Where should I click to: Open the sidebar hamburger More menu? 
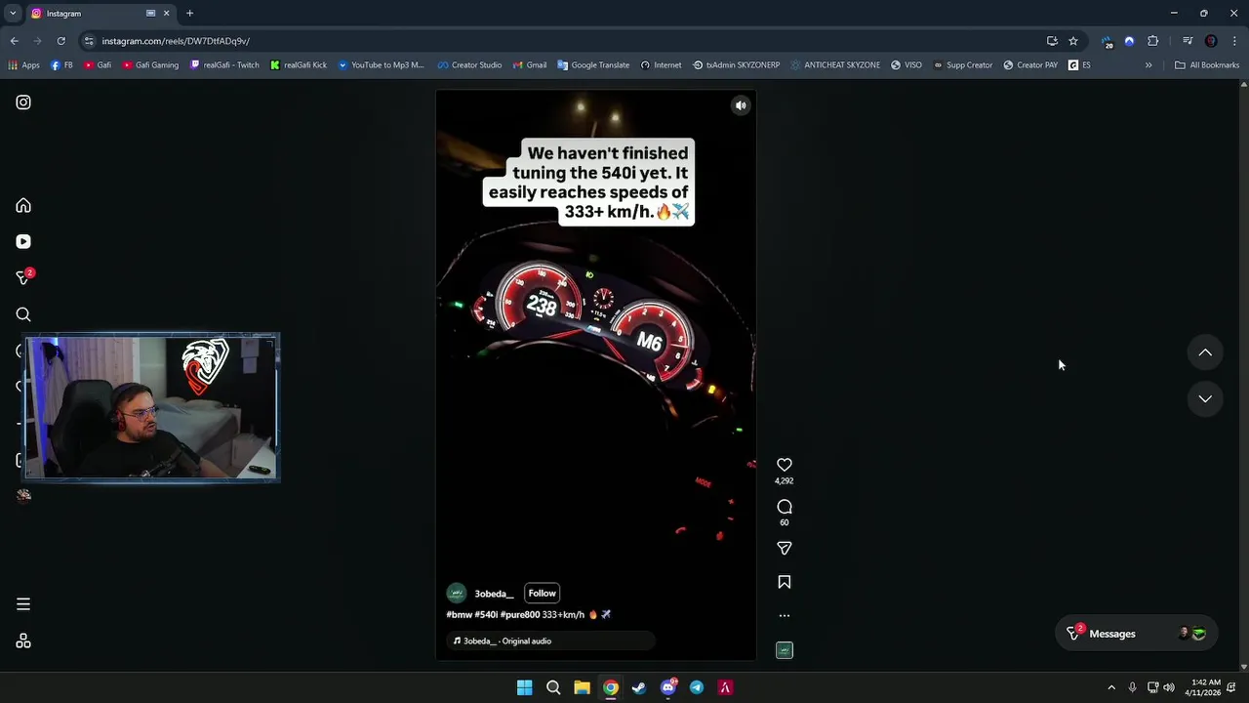(23, 604)
